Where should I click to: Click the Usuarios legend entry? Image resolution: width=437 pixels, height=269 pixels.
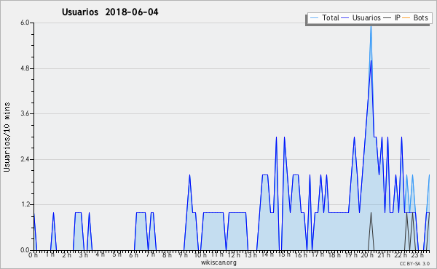[361, 17]
